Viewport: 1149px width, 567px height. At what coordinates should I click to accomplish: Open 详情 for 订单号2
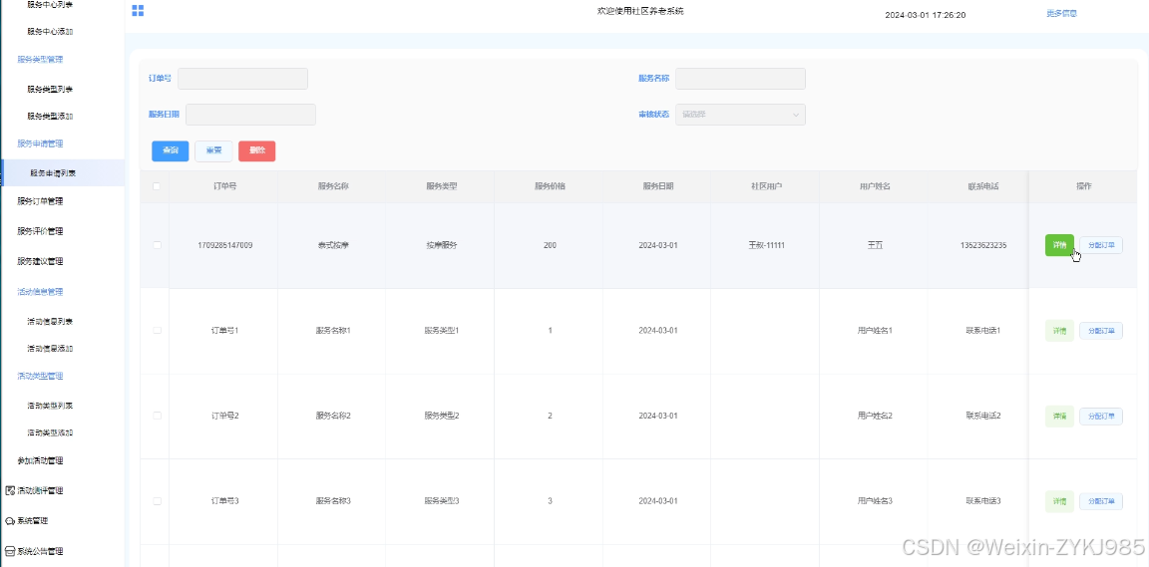pos(1059,417)
